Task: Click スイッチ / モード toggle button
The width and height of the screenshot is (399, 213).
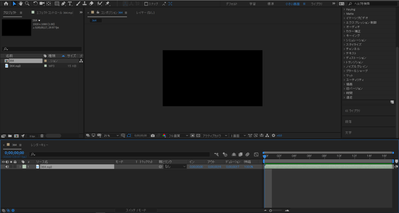Action: [x=136, y=210]
